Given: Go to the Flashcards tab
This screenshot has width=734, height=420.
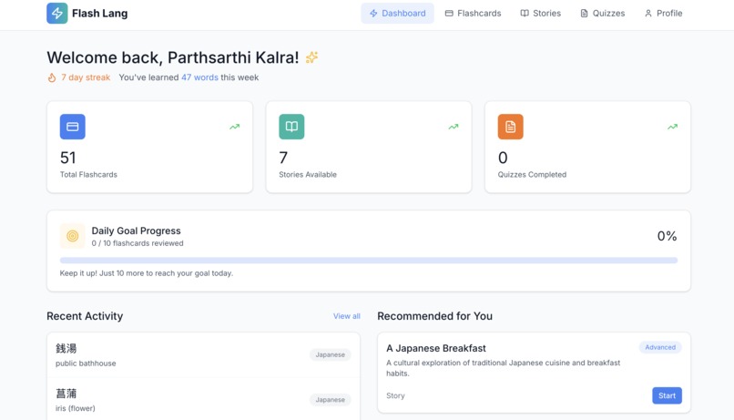Looking at the screenshot, I should (473, 13).
